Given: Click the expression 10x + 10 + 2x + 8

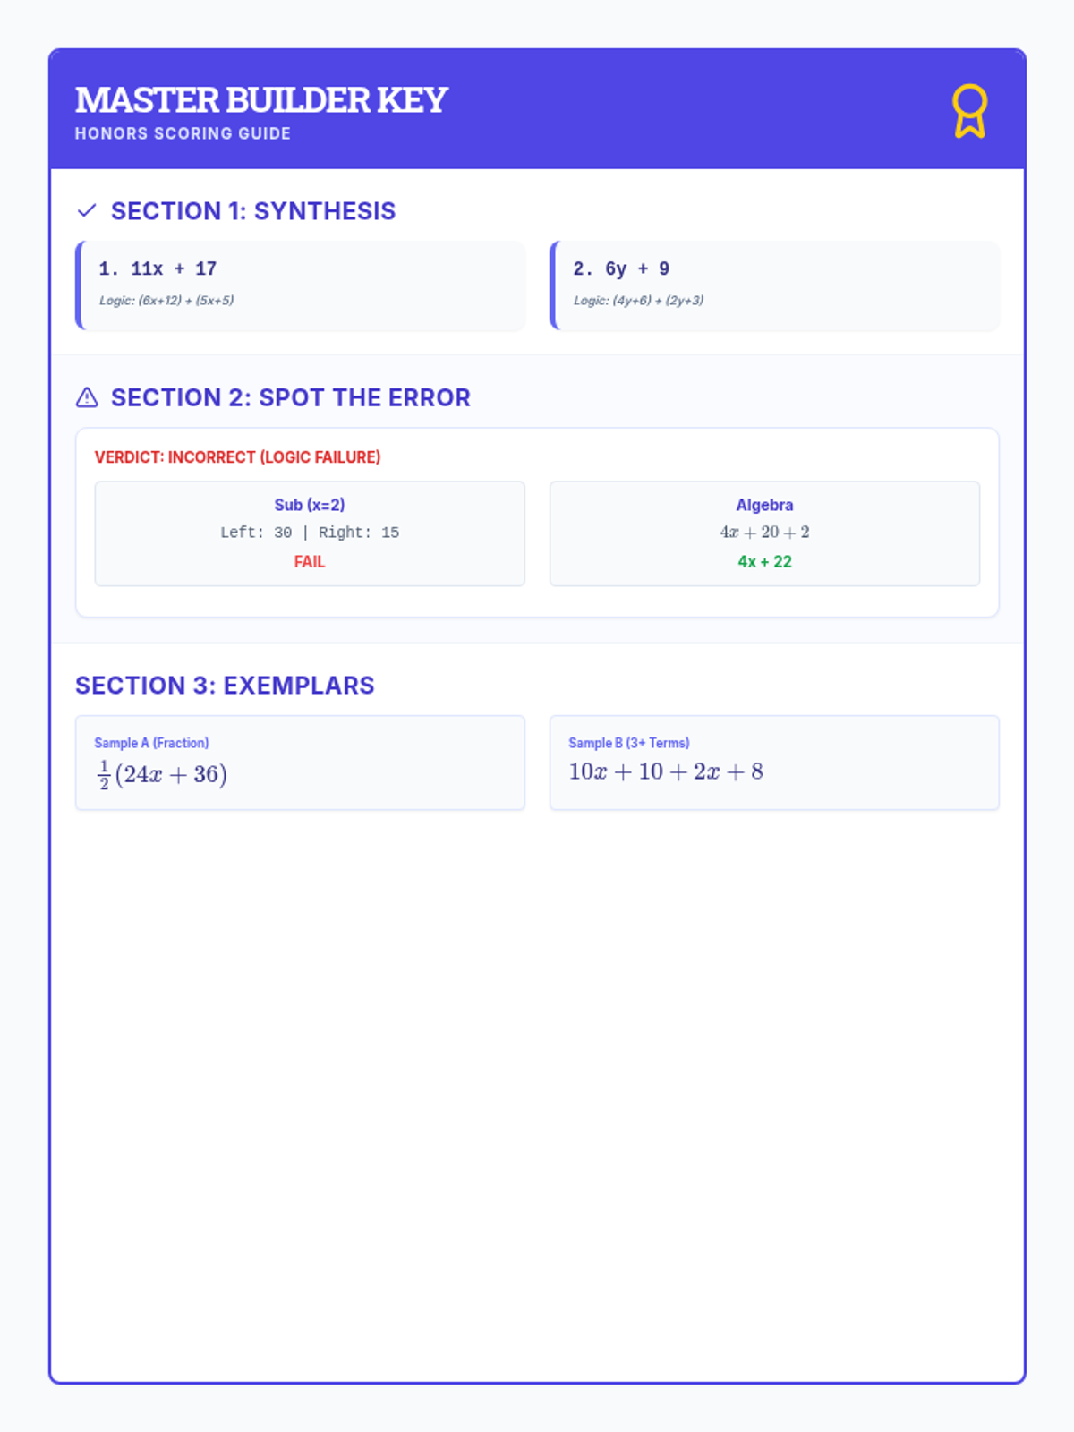Looking at the screenshot, I should [x=666, y=771].
